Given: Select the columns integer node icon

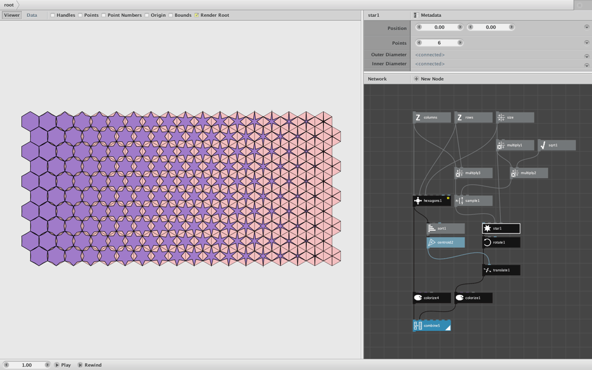Looking at the screenshot, I should [x=418, y=117].
